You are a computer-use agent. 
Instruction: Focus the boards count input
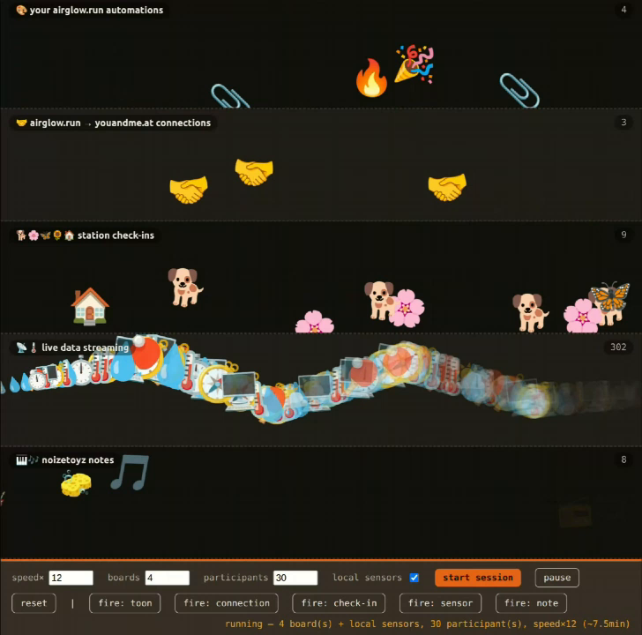coord(167,578)
